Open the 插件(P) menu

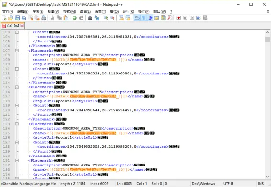click(143, 12)
